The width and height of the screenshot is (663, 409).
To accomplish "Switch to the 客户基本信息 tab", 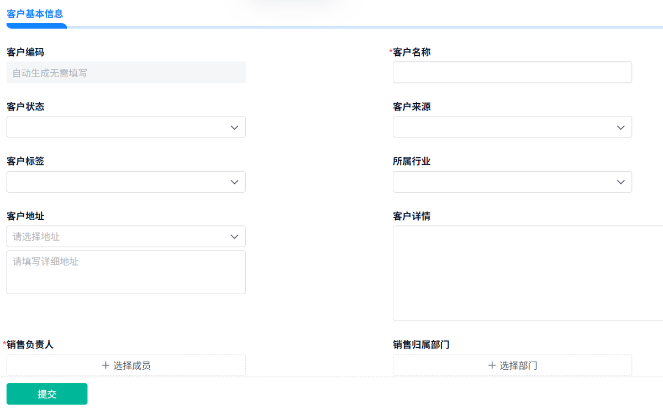I will pos(35,14).
